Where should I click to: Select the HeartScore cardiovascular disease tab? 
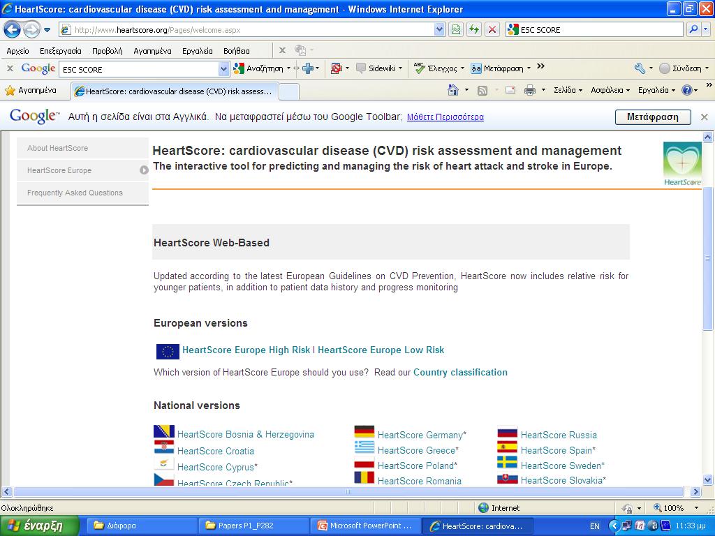[x=174, y=91]
